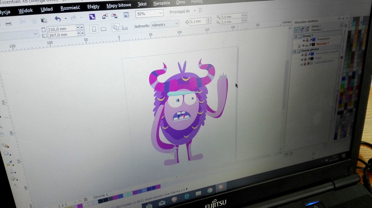
Task: Open the Undo history dropdown arrow
Action: (x=65, y=18)
